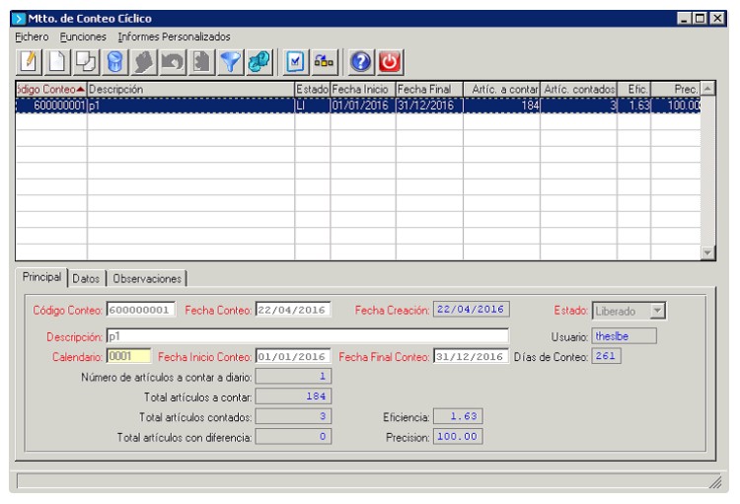
Task: Click the grey document icon beside the filter
Action: [x=201, y=62]
